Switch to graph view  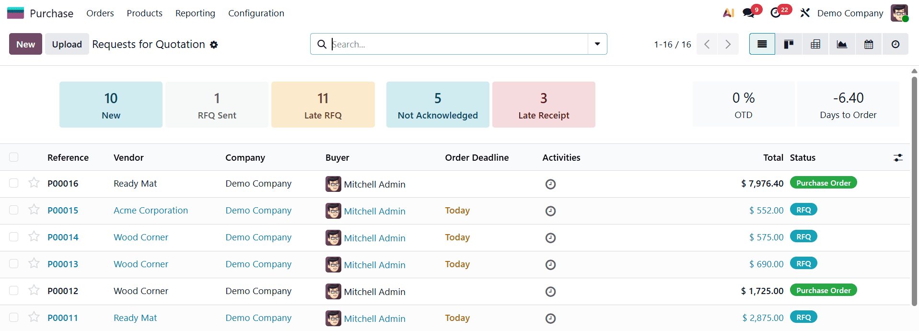tap(842, 44)
